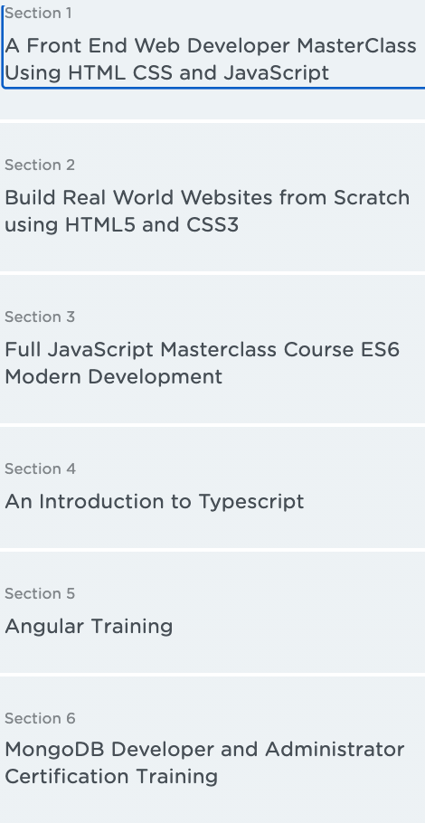The height and width of the screenshot is (823, 425).
Task: Click the word 'Typescript' in Section 4
Action: click(x=250, y=502)
